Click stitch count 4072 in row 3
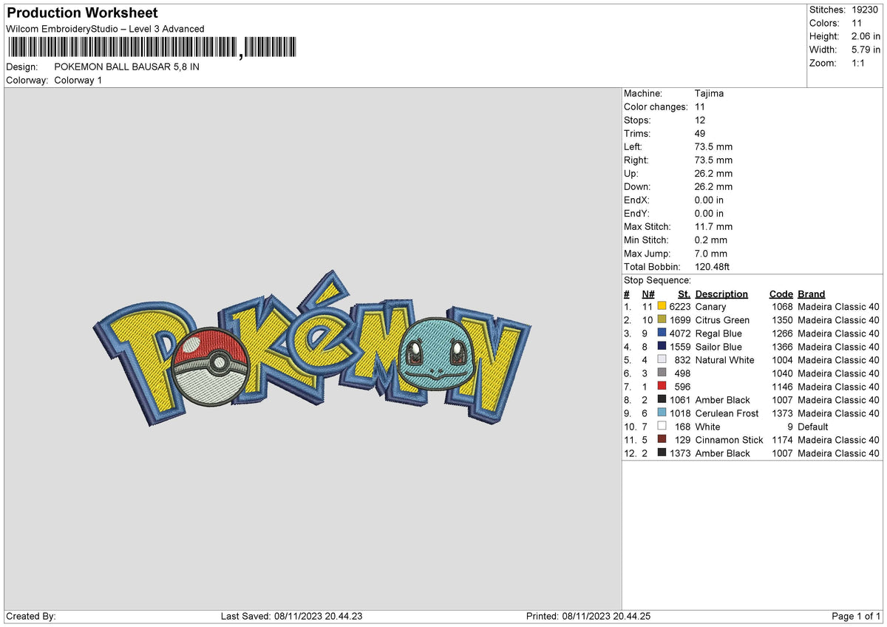This screenshot has height=627, width=887. click(x=680, y=333)
